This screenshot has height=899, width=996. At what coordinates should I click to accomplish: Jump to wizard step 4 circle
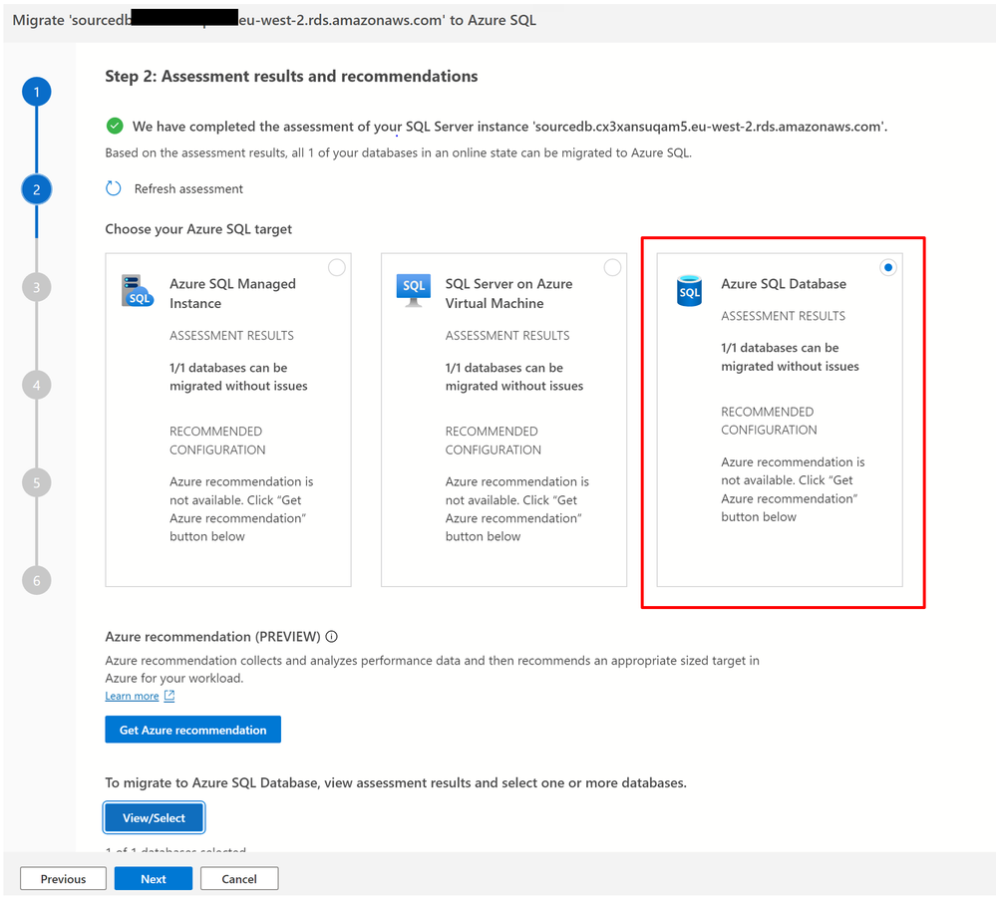[x=36, y=386]
